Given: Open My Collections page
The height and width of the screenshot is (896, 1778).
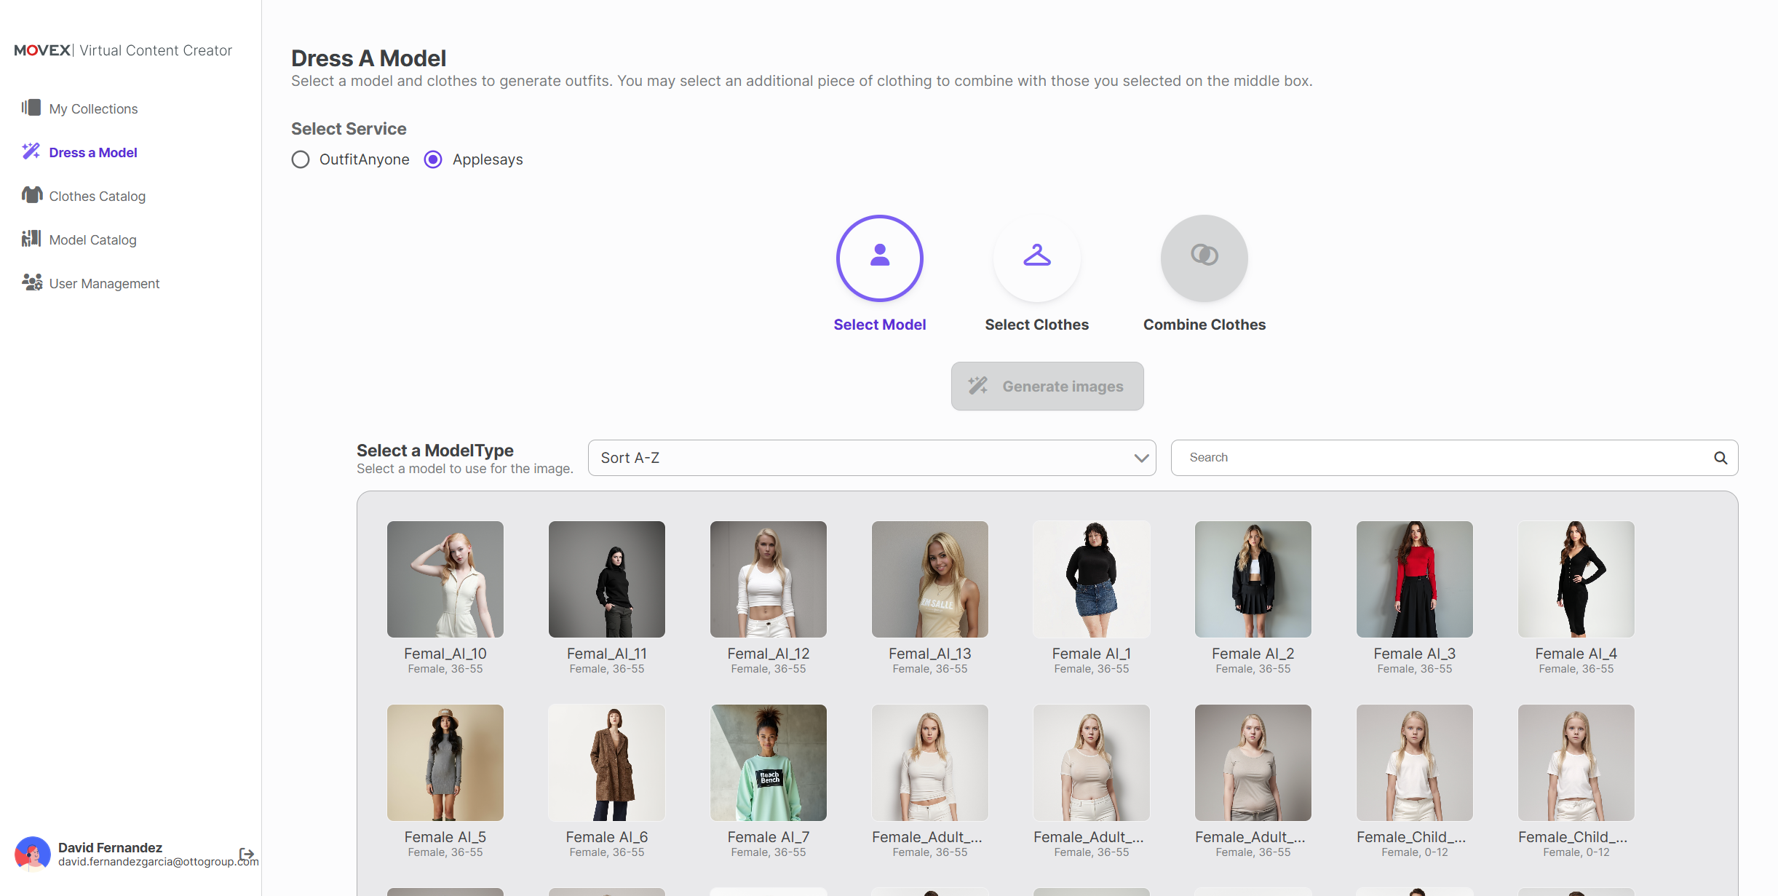Looking at the screenshot, I should point(93,109).
